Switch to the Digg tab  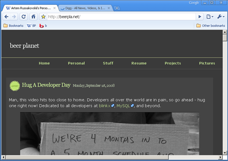85,8
